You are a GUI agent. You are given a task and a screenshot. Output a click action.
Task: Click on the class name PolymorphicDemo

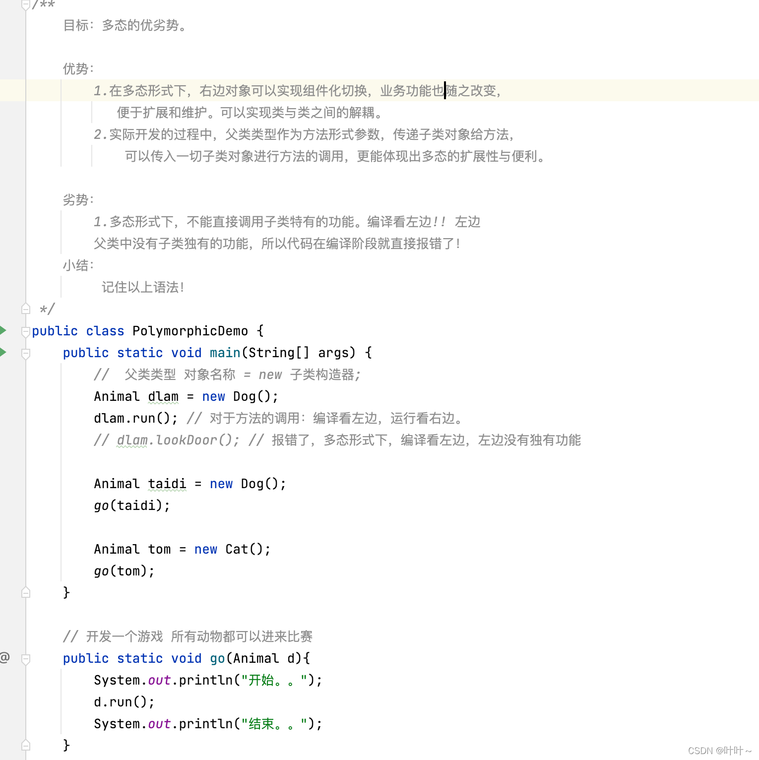(x=190, y=331)
